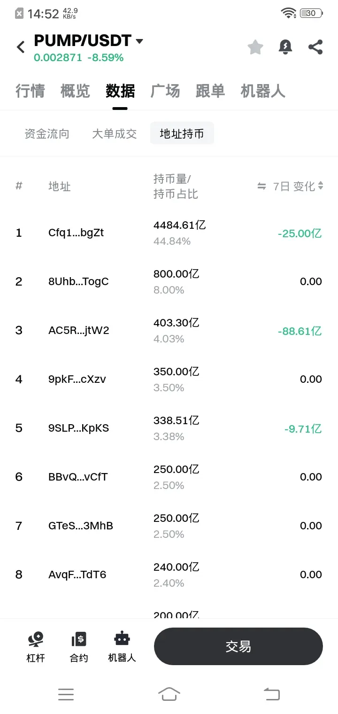
Task: Tap the Android back navigation icon
Action: [x=271, y=694]
